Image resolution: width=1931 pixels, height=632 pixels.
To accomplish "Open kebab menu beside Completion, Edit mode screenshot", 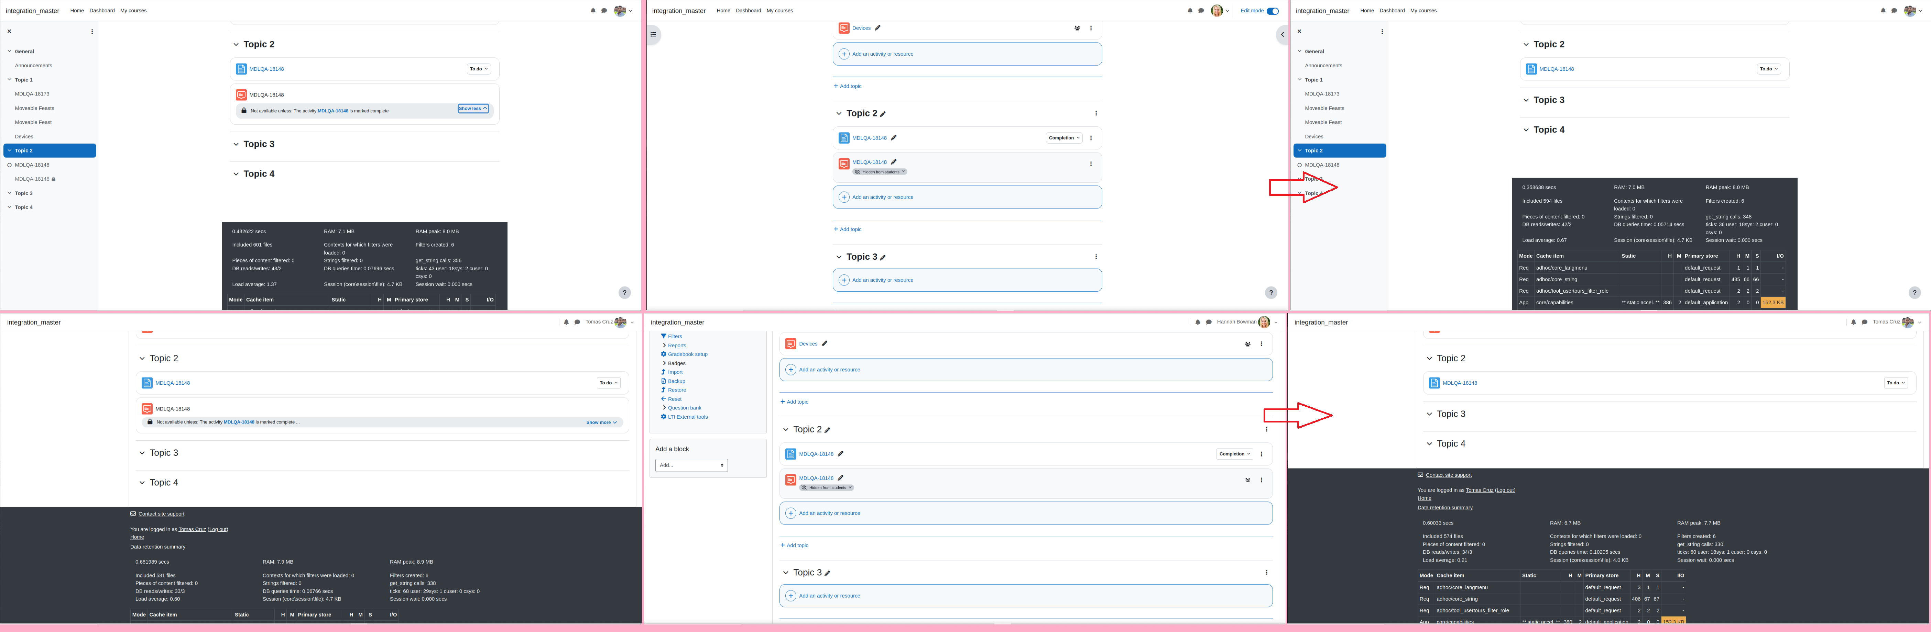I will [x=1091, y=138].
